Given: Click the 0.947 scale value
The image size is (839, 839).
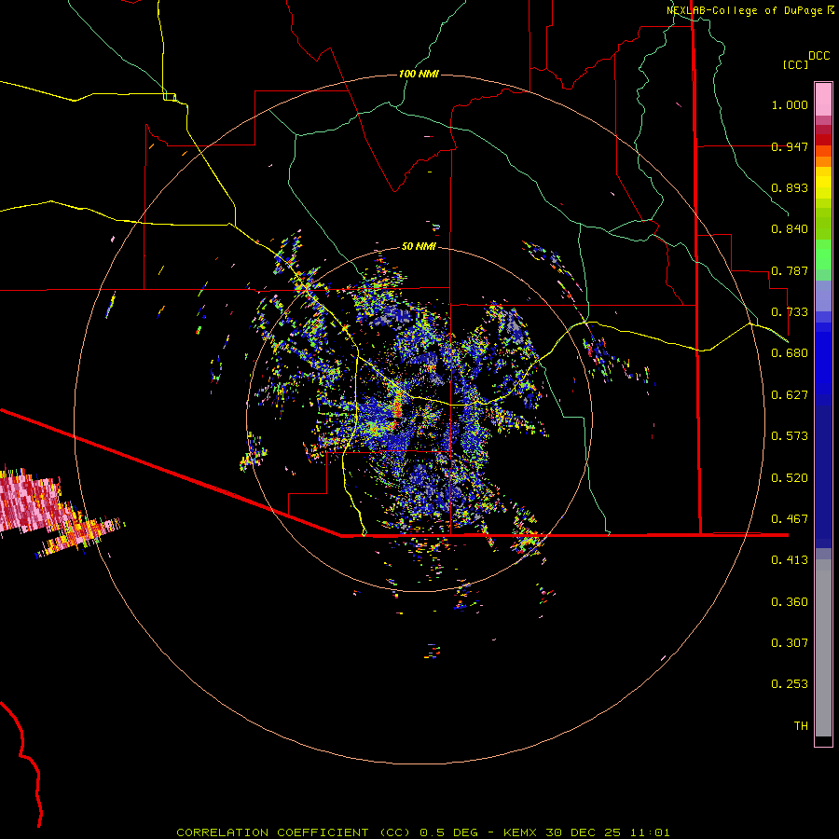Looking at the screenshot, I should coord(790,146).
